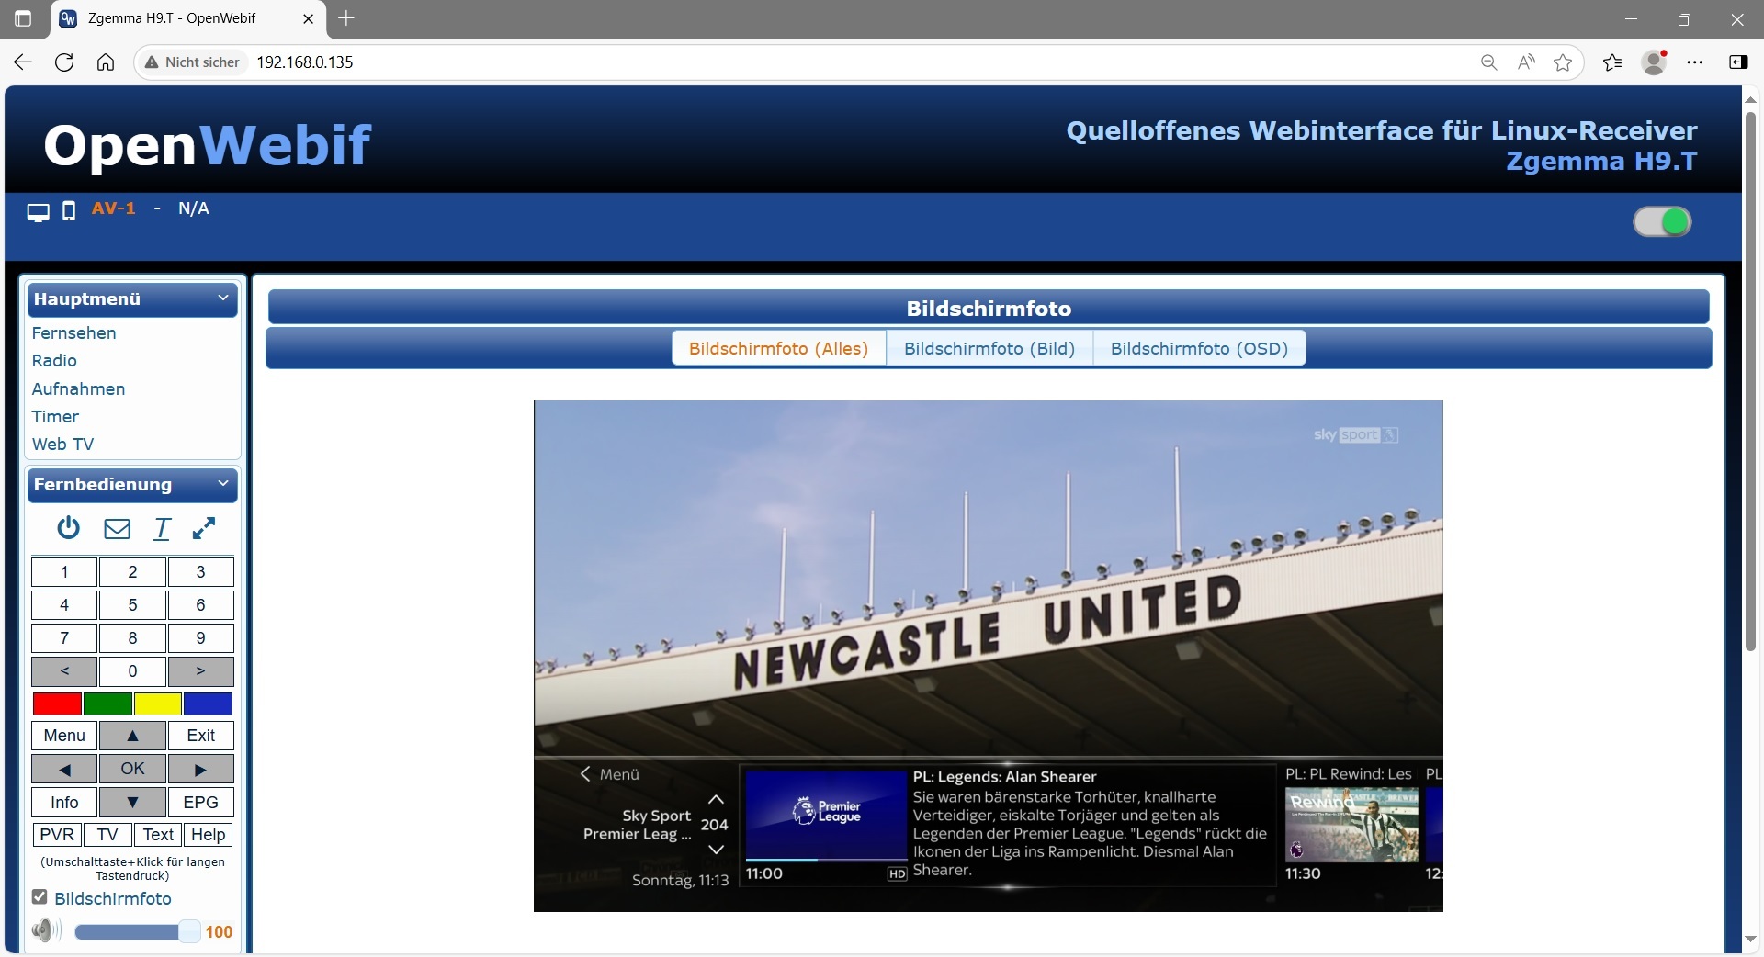Image resolution: width=1764 pixels, height=957 pixels.
Task: Click the remote next (>) button
Action: pos(200,671)
